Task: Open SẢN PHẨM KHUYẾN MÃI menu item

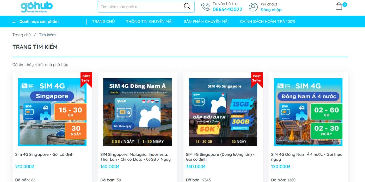Action: point(206,22)
